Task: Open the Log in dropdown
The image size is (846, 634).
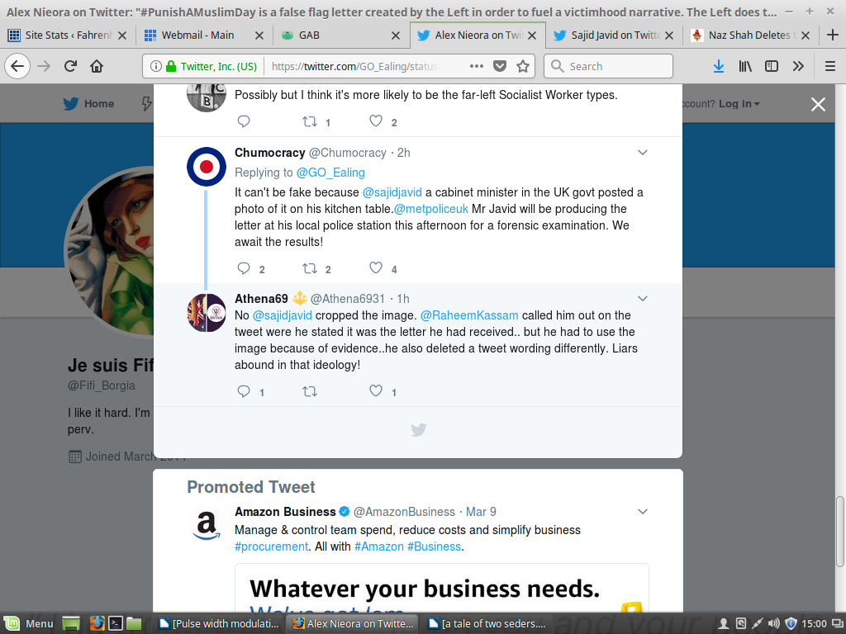Action: click(x=739, y=103)
